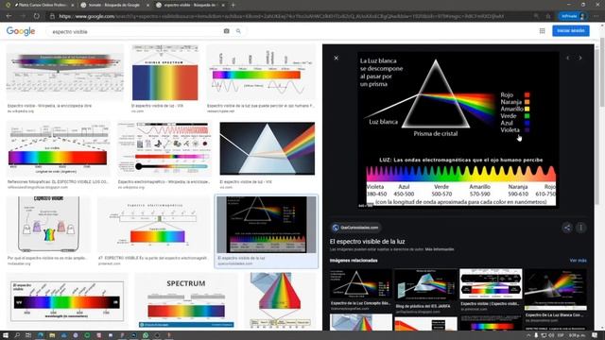Viewport: 605px width, 340px height.
Task: Close the second browser tab
Action: click(x=147, y=5)
